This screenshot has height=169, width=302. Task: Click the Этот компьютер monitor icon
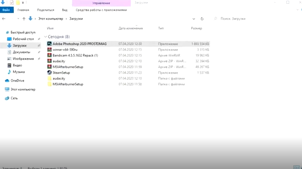(7, 89)
